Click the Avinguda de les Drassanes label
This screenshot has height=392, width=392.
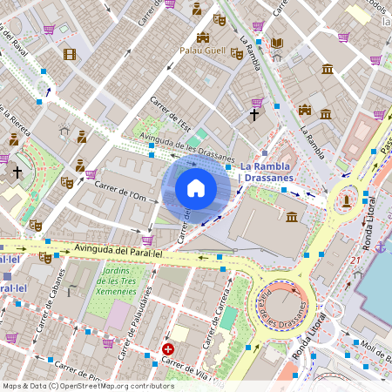pos(187,147)
